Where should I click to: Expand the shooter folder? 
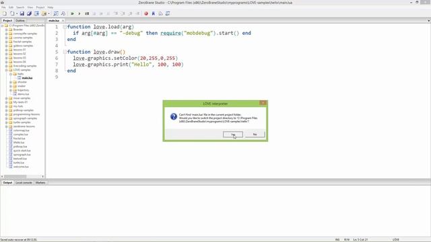(11, 82)
